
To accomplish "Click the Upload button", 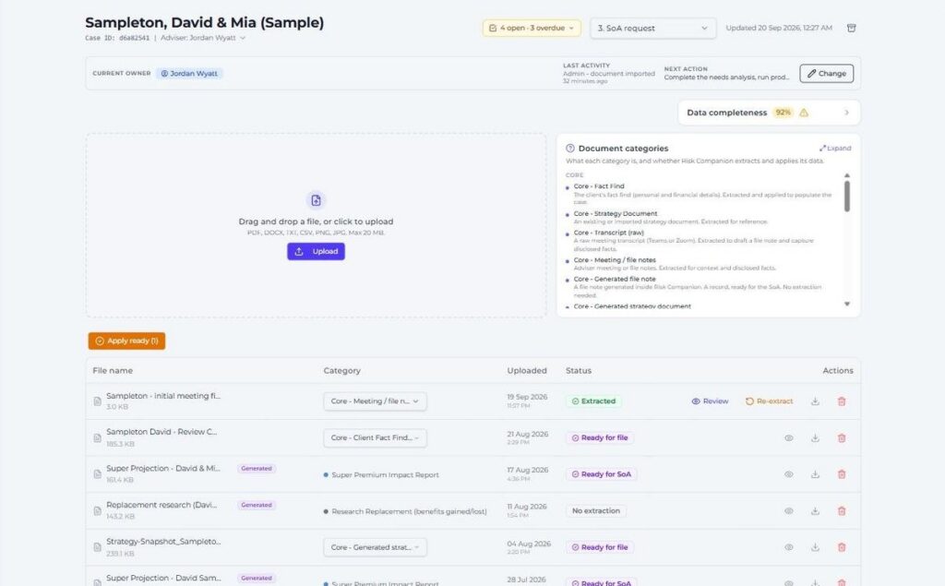I will [x=316, y=251].
